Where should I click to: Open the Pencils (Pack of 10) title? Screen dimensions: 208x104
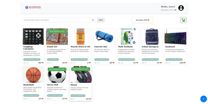(x=81, y=47)
